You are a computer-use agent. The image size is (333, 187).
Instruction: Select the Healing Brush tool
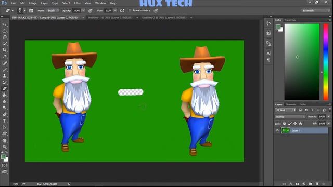tap(5, 63)
